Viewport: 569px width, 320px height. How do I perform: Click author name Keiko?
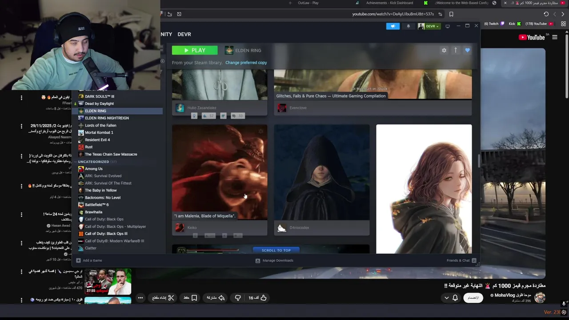coord(192,228)
